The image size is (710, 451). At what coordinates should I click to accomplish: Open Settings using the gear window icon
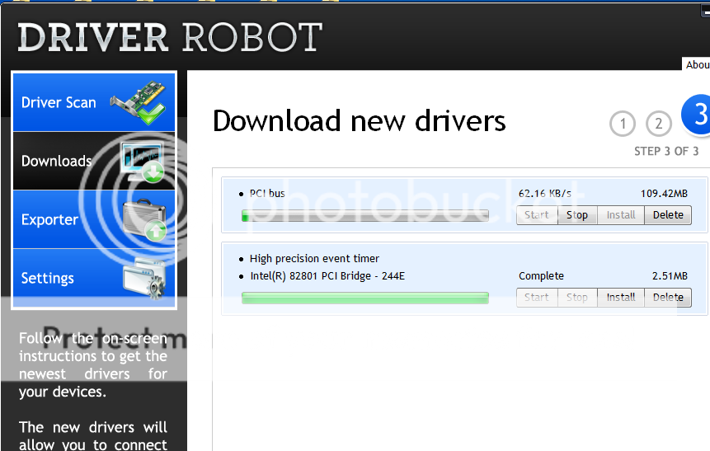(x=144, y=278)
